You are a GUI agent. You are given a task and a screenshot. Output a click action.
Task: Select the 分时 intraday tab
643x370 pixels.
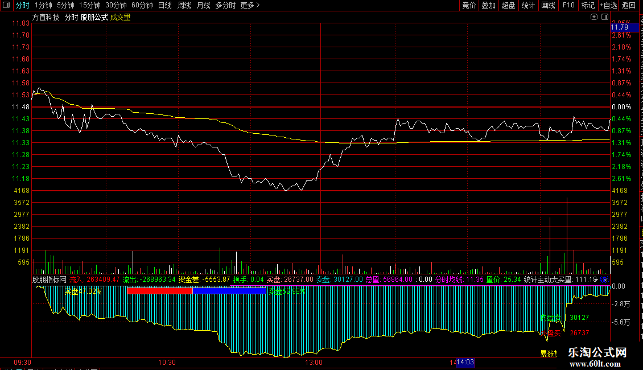(23, 5)
